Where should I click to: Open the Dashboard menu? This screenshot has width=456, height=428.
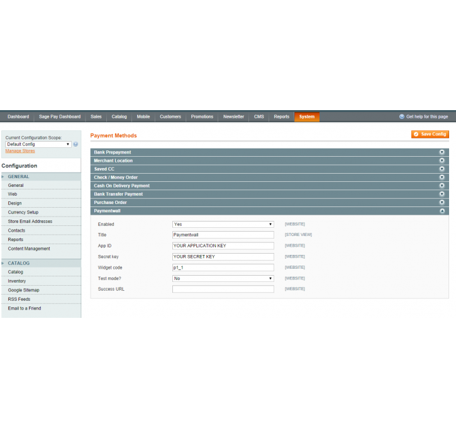pos(18,116)
